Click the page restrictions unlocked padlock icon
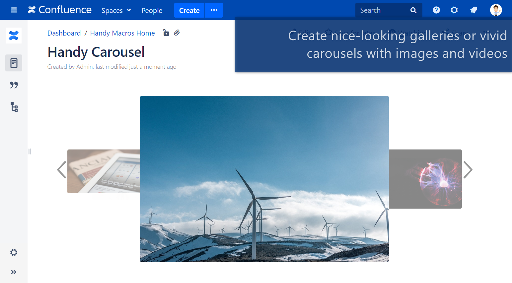 pos(166,33)
